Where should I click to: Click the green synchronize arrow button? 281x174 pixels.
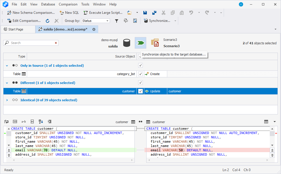[140, 43]
